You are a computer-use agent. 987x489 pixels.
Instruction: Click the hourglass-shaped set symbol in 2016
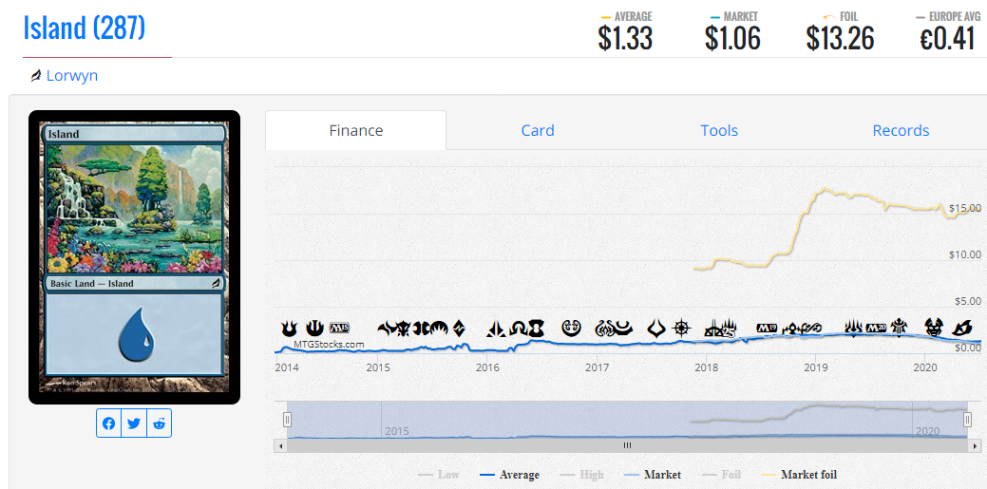tap(537, 328)
